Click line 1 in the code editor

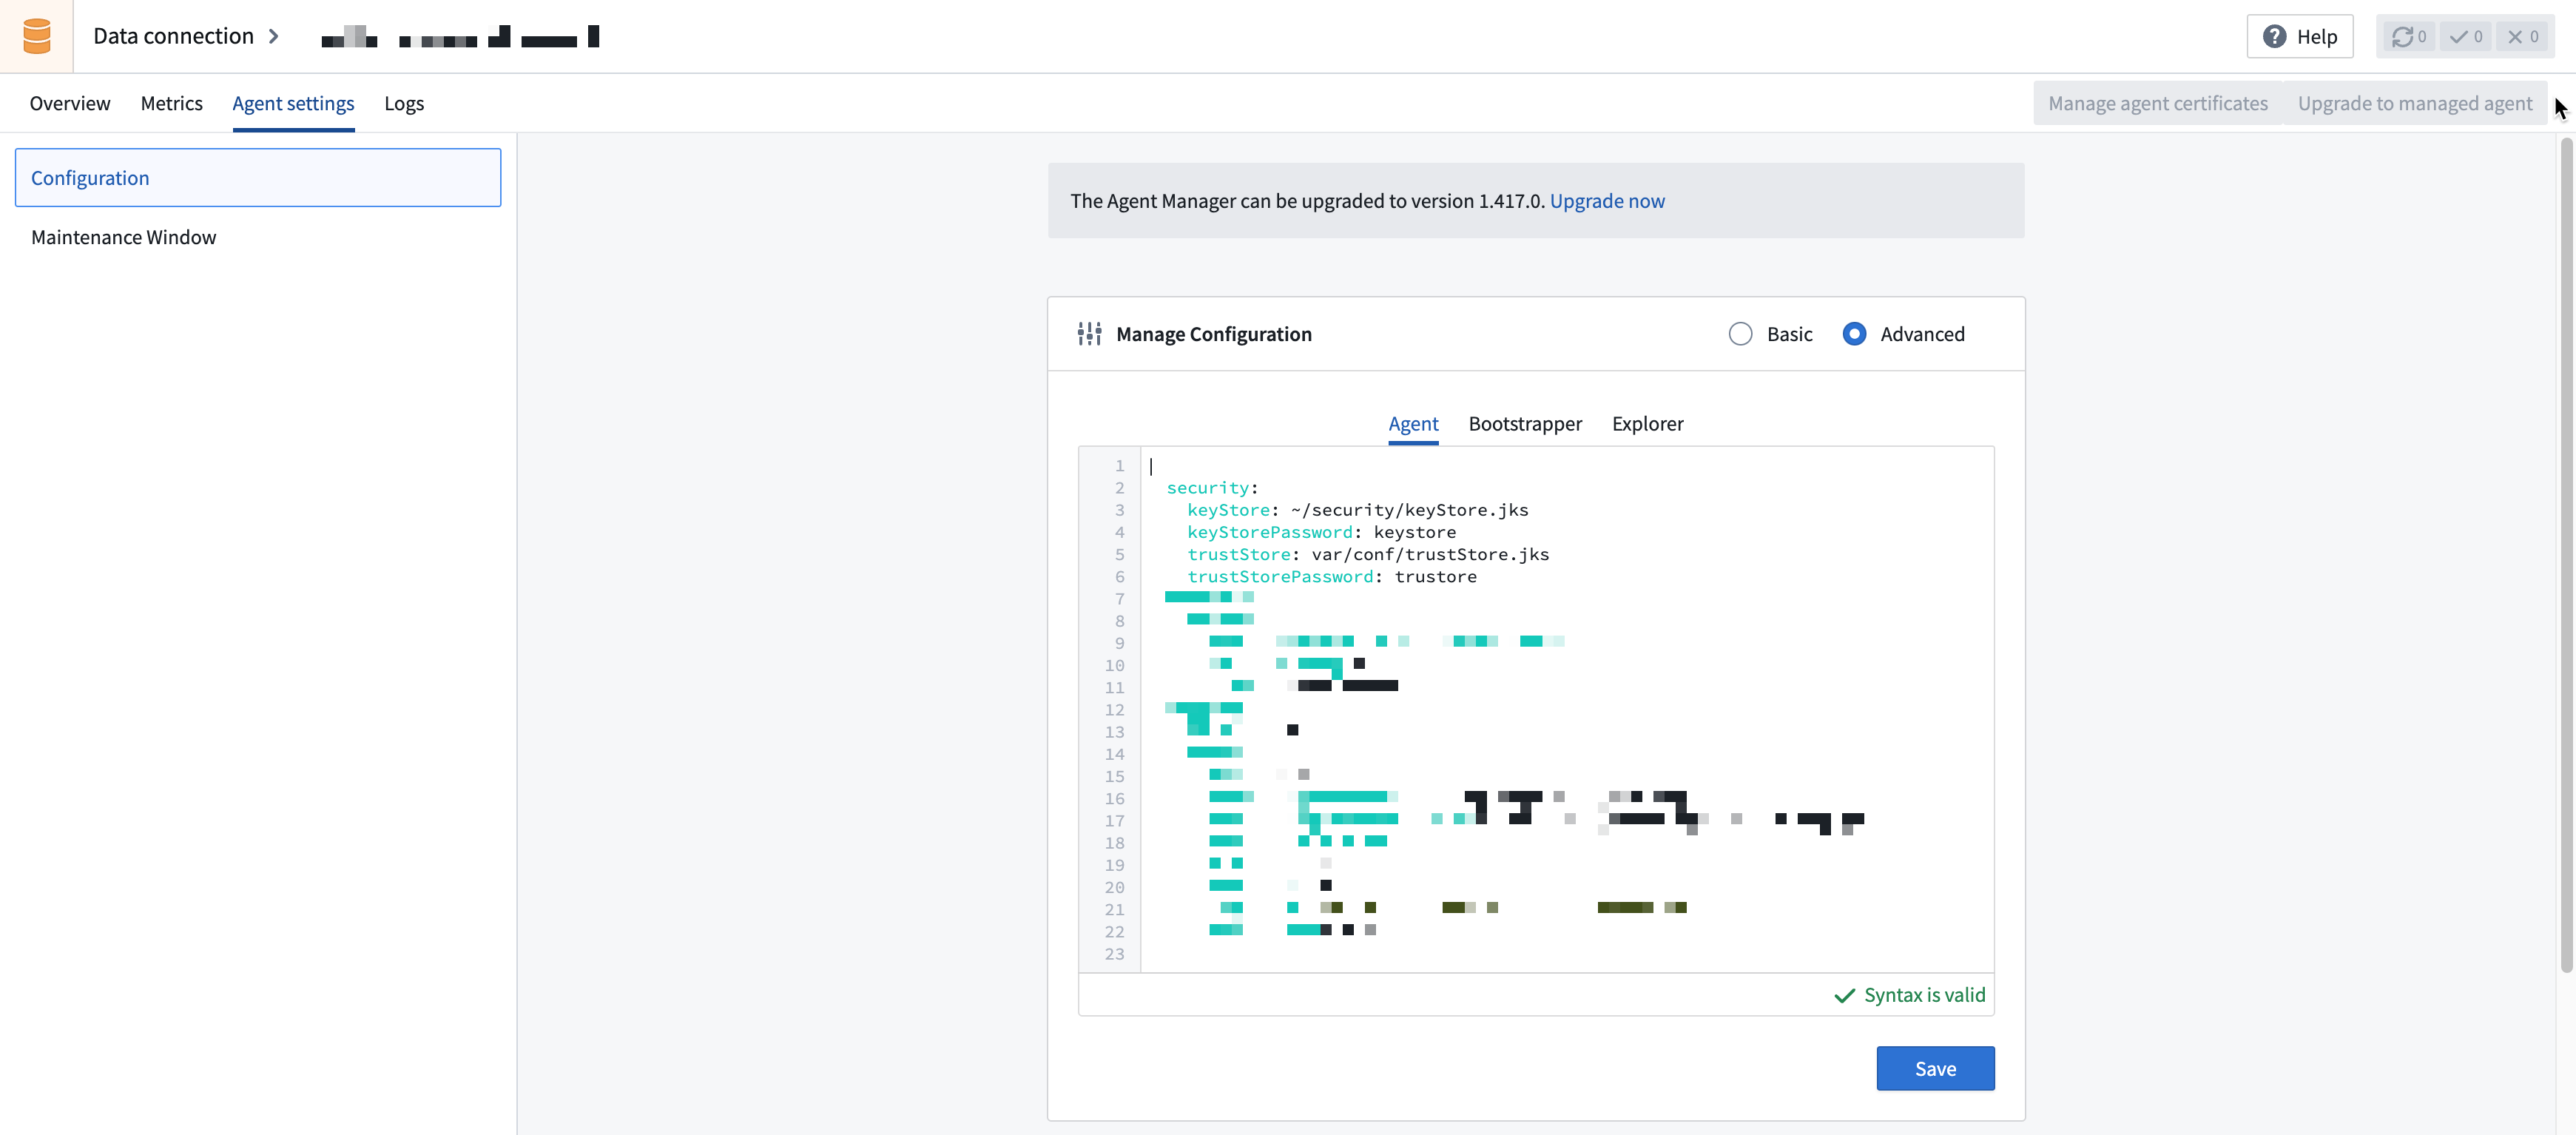1567,466
